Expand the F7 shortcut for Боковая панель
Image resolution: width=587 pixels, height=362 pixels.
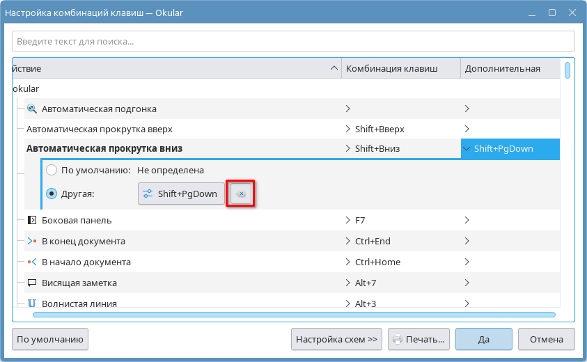pyautogui.click(x=348, y=220)
